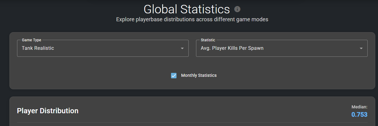The height and width of the screenshot is (126, 378).
Task: Click empty space inside Statistic combo box
Action: tap(311, 48)
